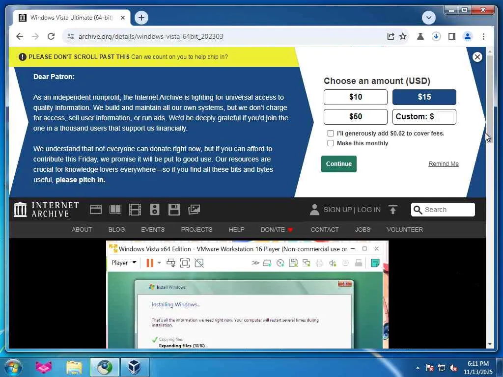Viewport: 503px width, 377px height.
Task: Click the network tray icon
Action: tap(442, 368)
